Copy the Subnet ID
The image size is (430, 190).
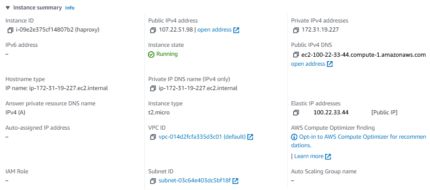point(153,181)
